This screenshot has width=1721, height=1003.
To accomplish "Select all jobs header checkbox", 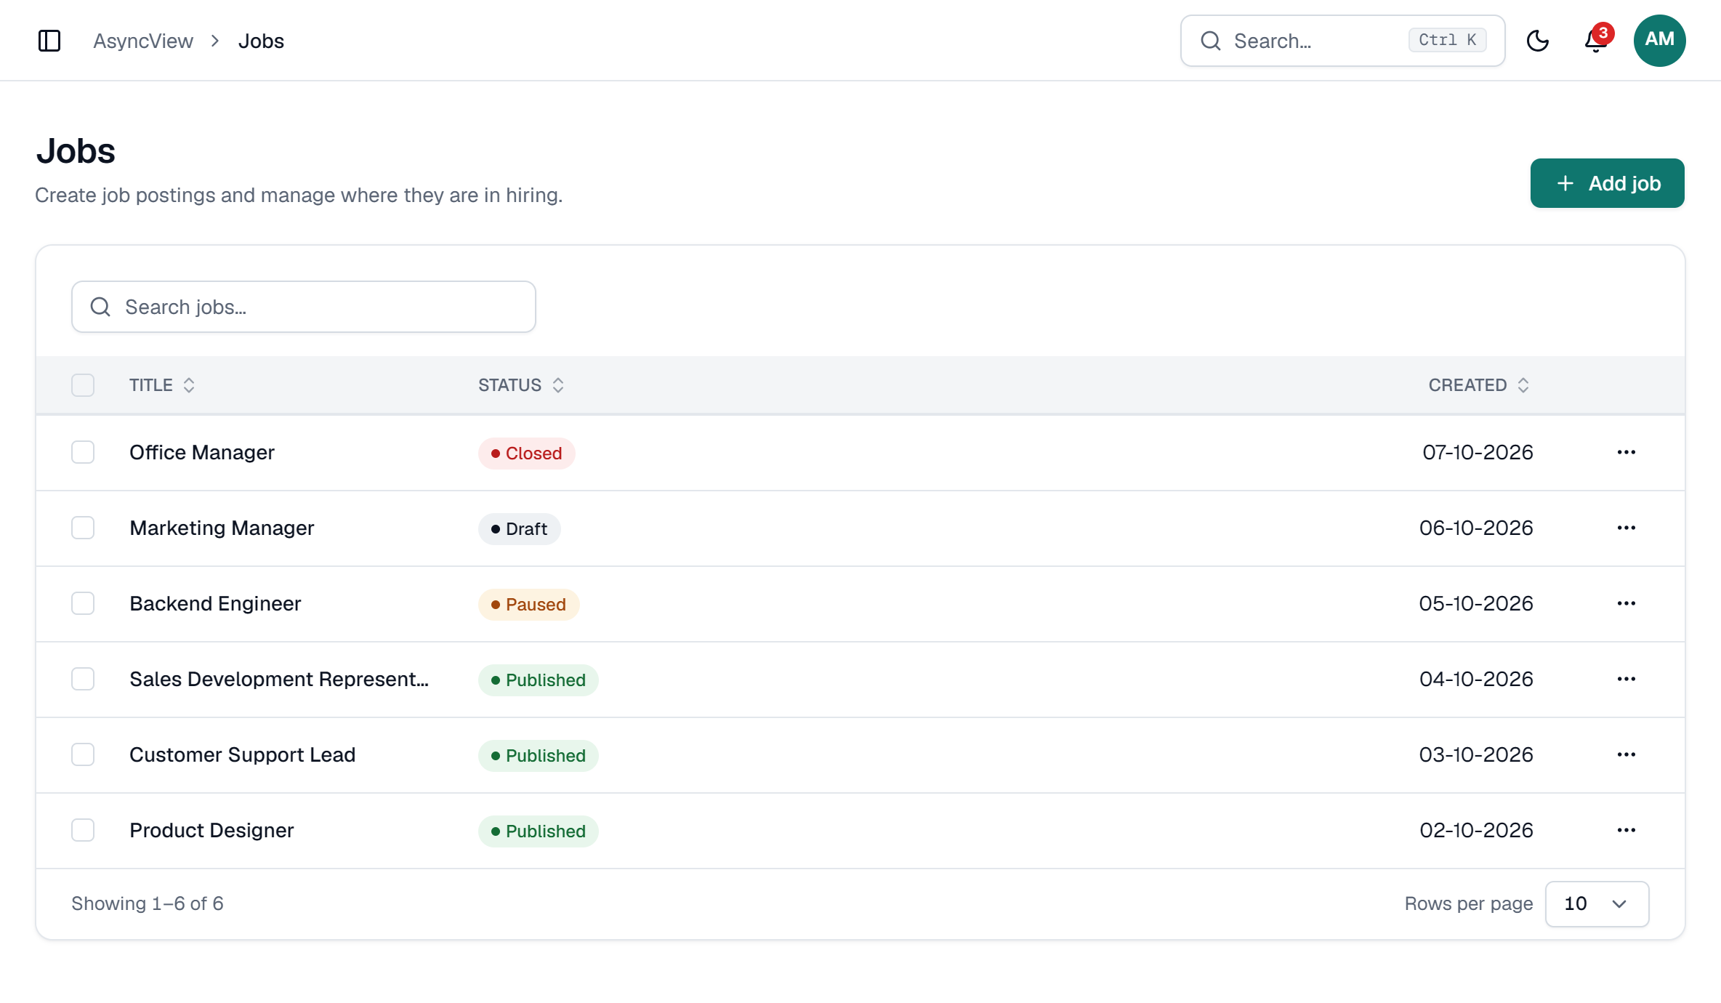I will (83, 385).
